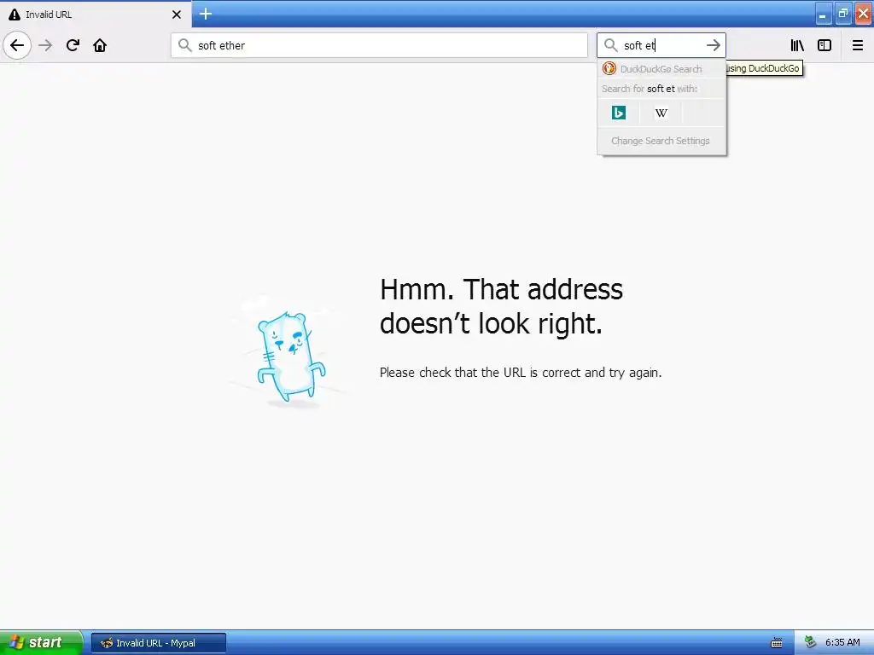Choose DuckDuckGo Search in the dropdown

click(x=661, y=69)
